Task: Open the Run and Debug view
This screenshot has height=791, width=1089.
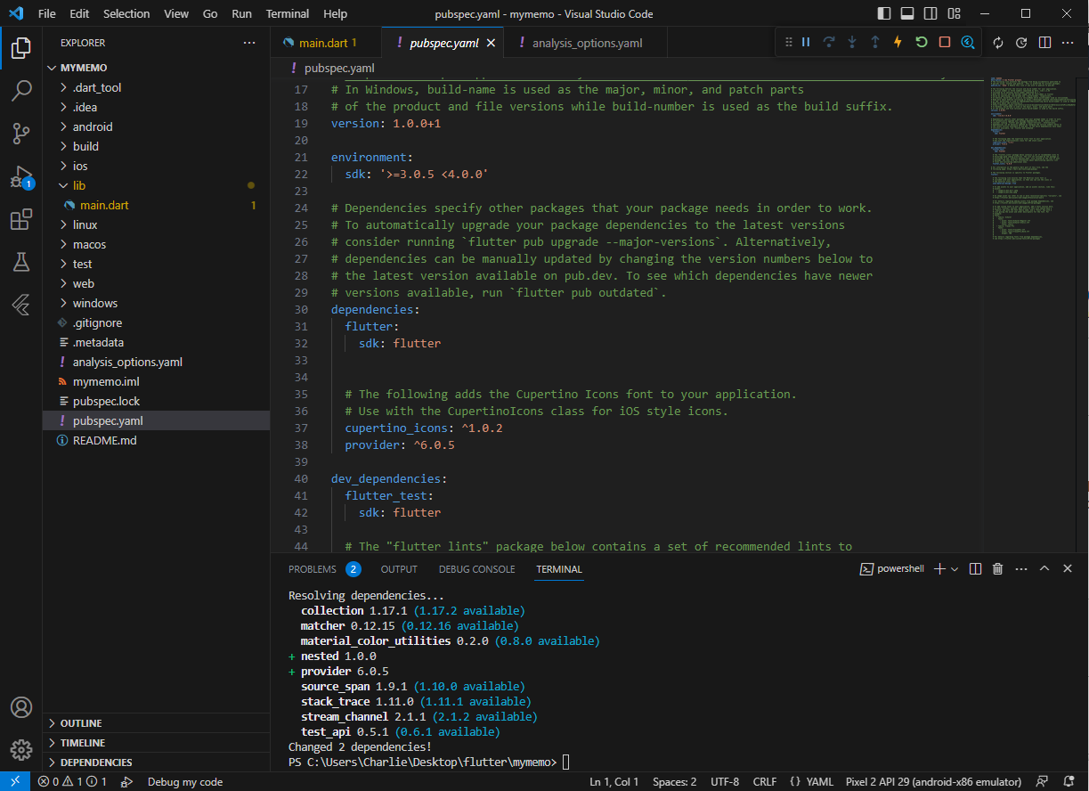Action: (21, 176)
